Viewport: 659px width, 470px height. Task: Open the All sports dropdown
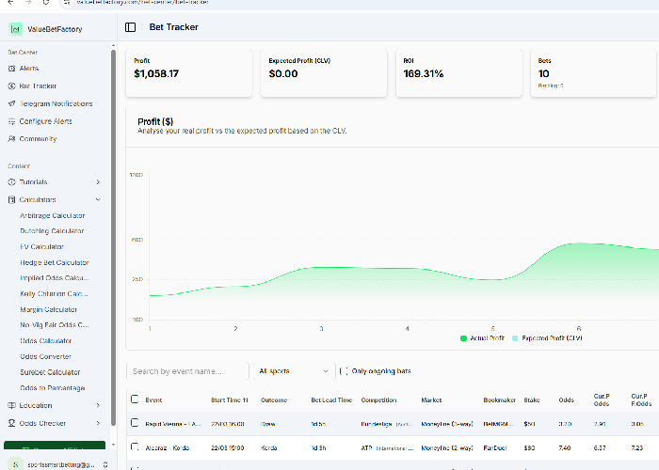coord(294,371)
